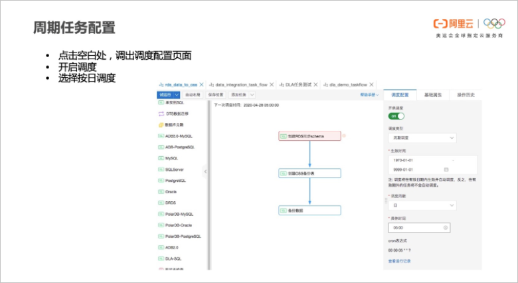The width and height of the screenshot is (518, 283).
Task: Select the PolarDB-MySQL task icon
Action: 161,214
